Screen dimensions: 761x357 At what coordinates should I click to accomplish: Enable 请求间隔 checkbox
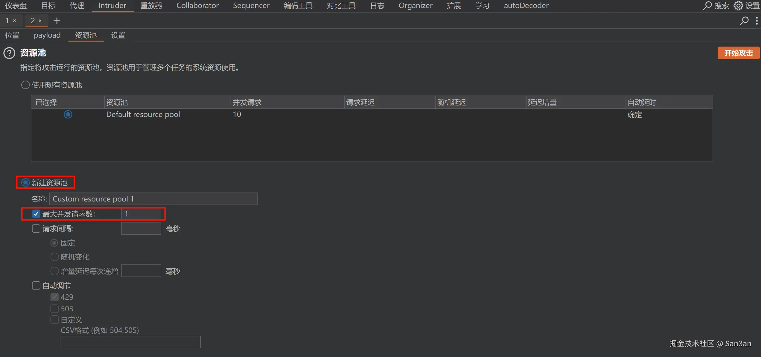click(36, 229)
